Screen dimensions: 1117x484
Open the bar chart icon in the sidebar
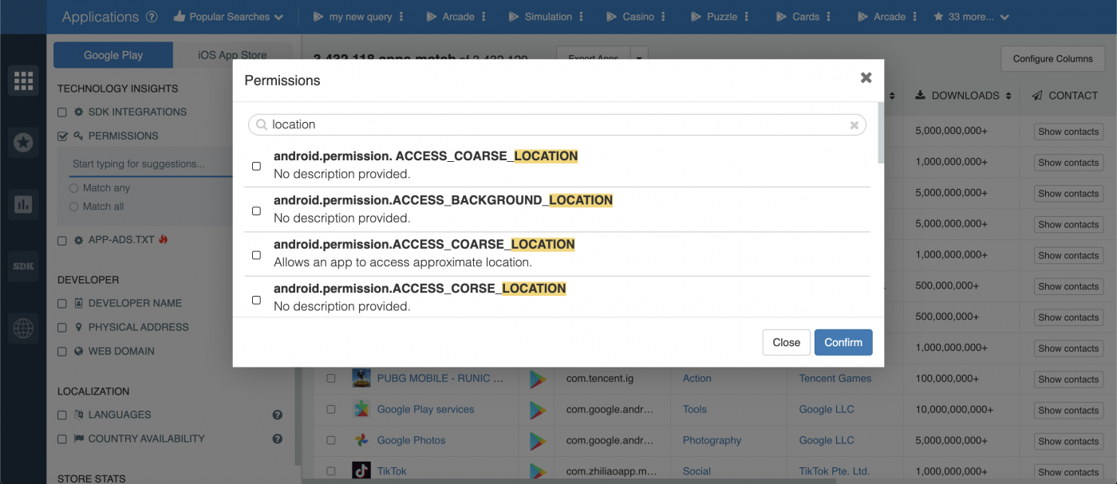click(23, 204)
